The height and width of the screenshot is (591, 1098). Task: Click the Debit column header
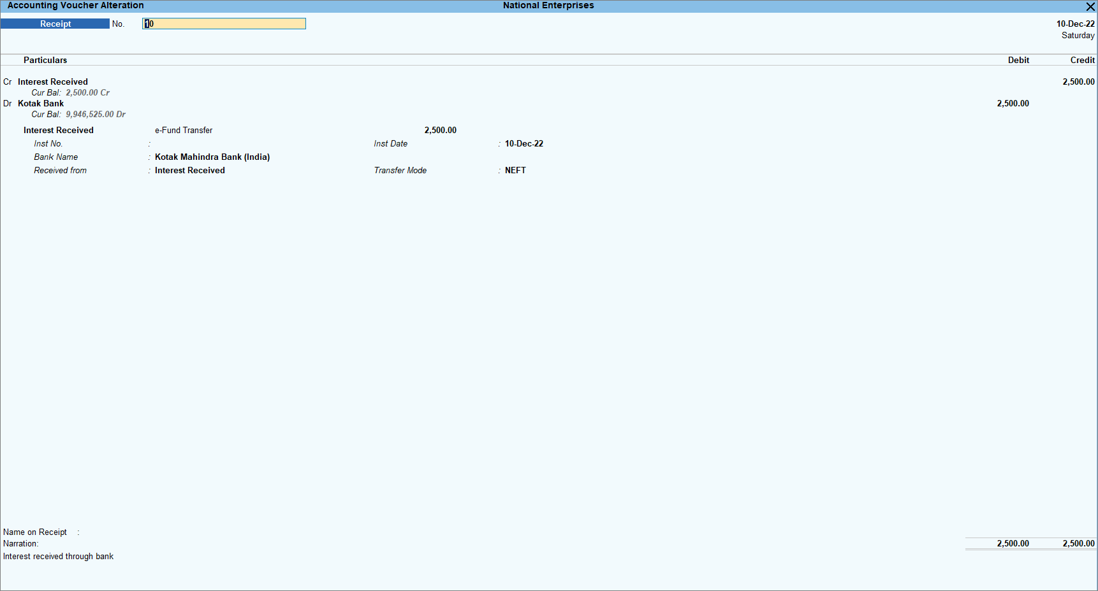1018,60
